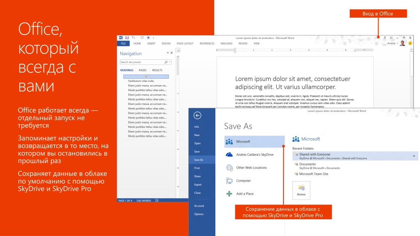Undo last action in quick access toolbar
The image size is (420, 236).
coord(133,38)
